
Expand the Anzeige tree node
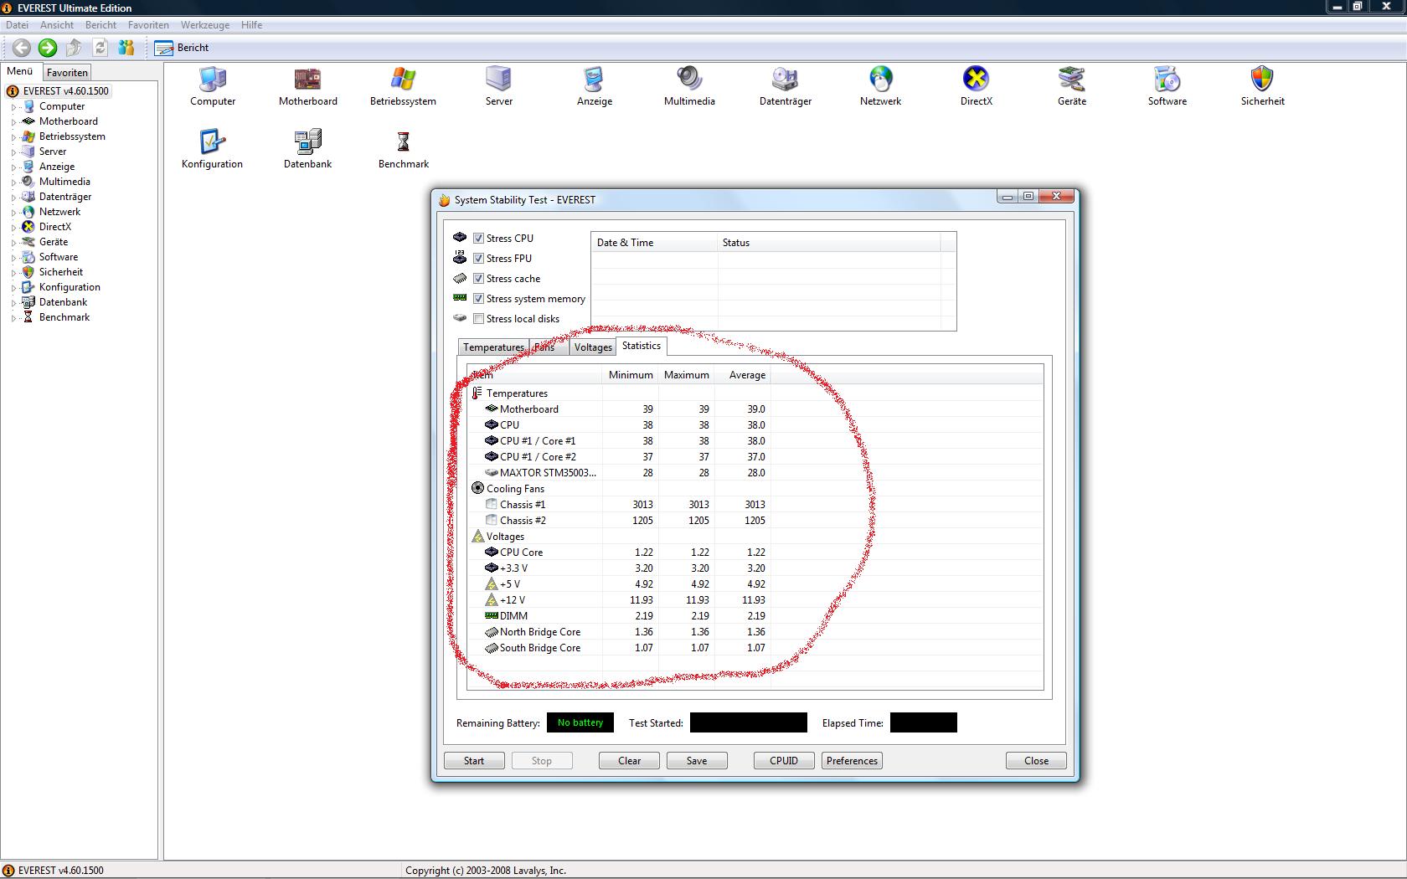(13, 167)
